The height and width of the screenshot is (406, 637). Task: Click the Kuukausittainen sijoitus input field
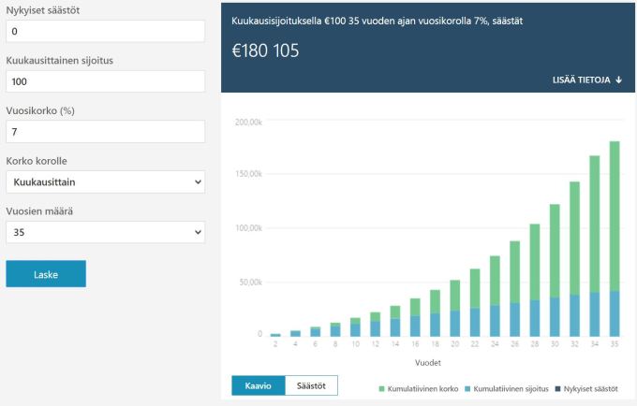point(105,81)
